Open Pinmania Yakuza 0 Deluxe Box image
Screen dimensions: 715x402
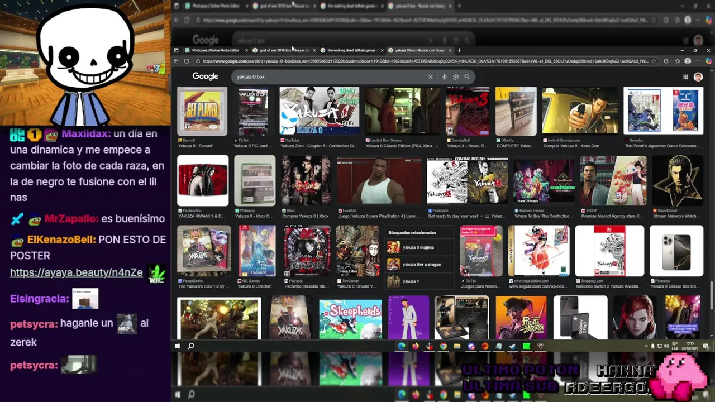click(x=676, y=252)
